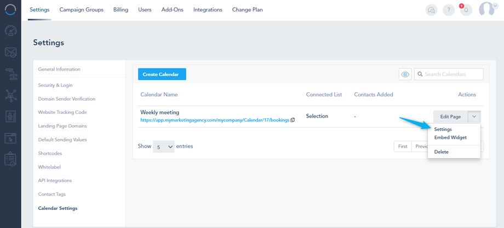The image size is (504, 228).
Task: Switch to the Billing tab
Action: (120, 9)
